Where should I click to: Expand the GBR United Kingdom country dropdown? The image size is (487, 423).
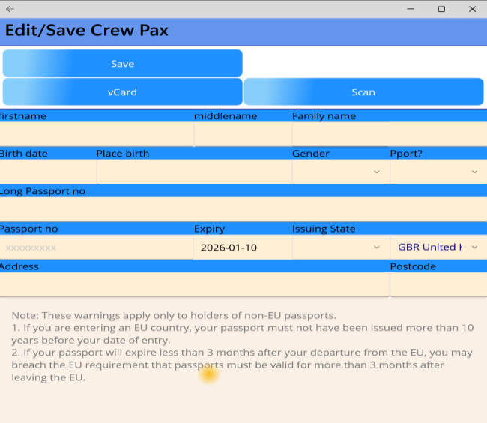(x=438, y=247)
